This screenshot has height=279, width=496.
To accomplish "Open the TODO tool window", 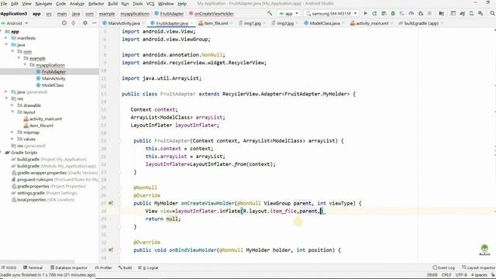I will tap(9, 267).
